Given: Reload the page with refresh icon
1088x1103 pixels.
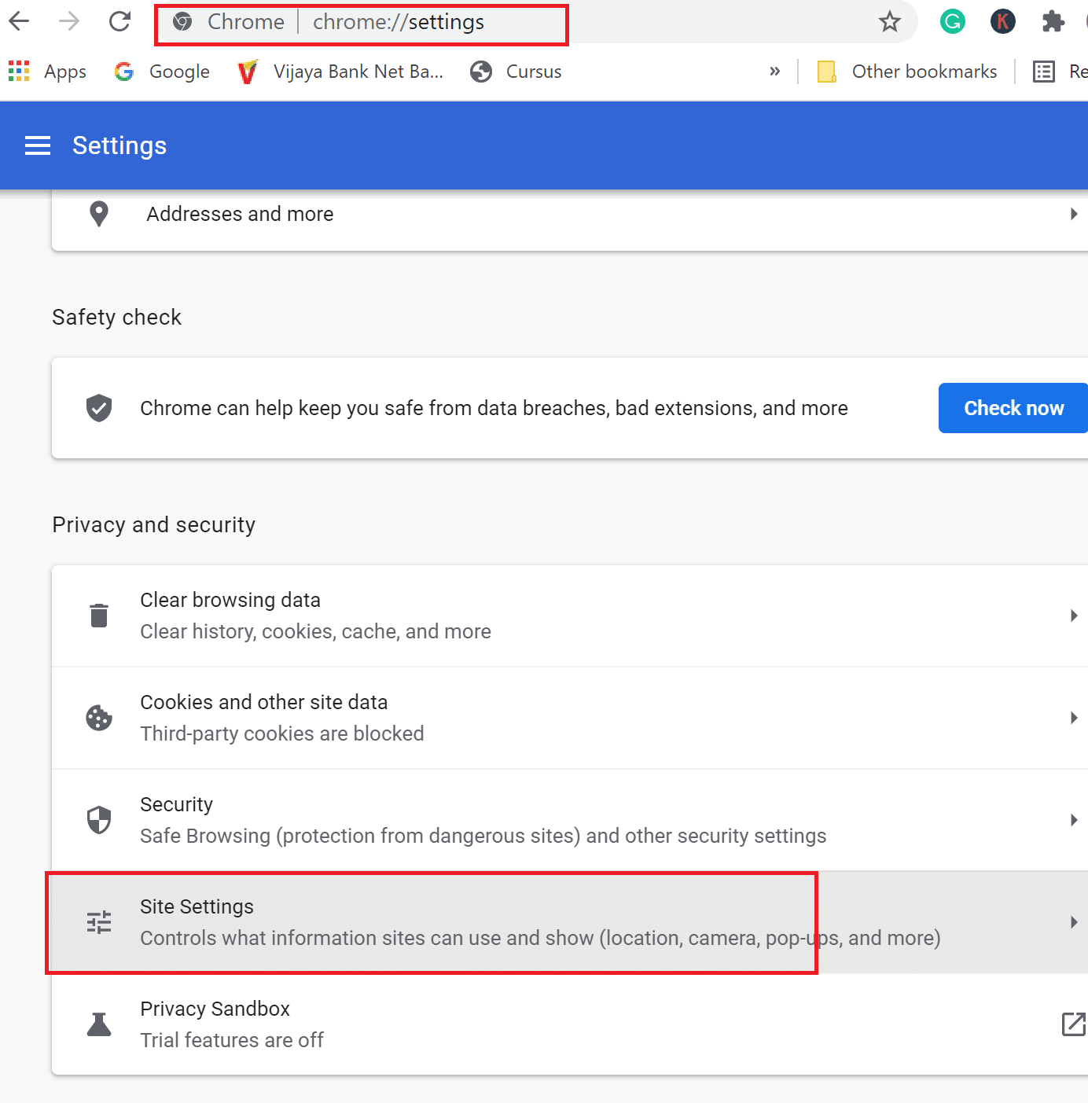Looking at the screenshot, I should [119, 21].
